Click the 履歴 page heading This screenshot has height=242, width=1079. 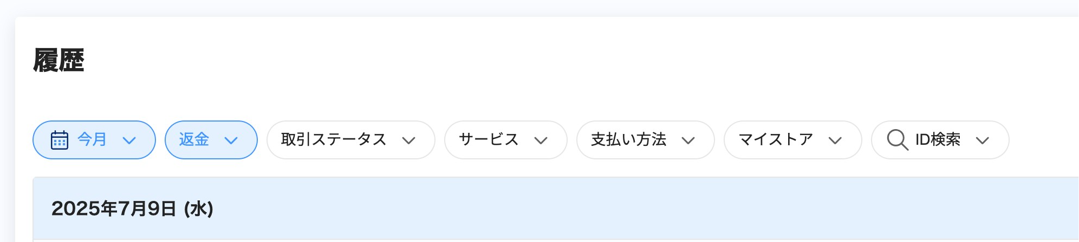click(58, 60)
